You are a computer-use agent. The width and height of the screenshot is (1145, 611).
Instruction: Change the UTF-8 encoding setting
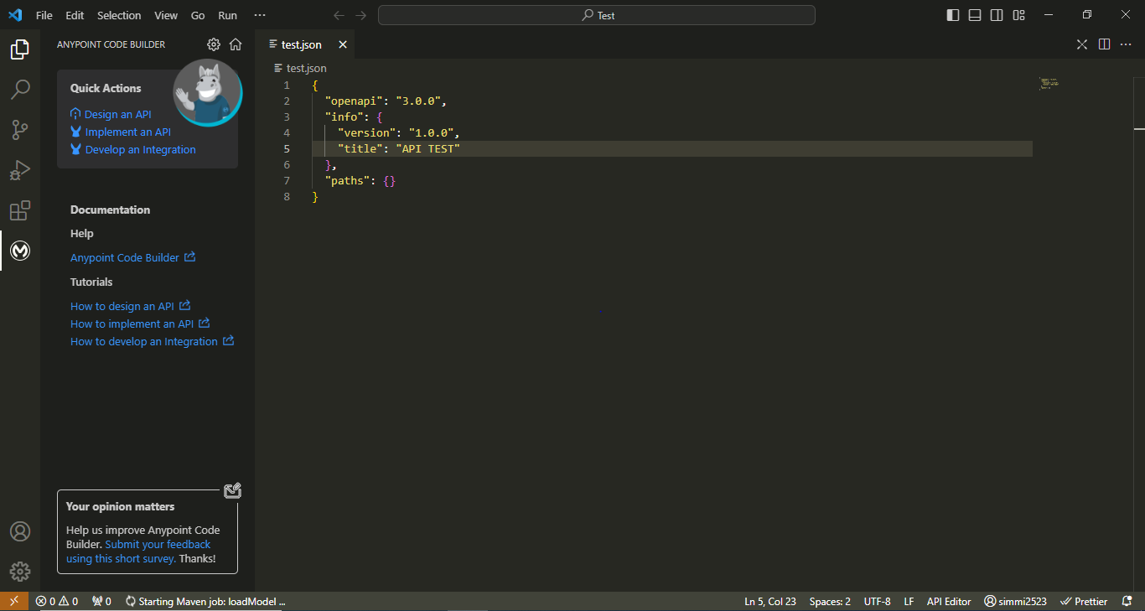click(x=877, y=601)
